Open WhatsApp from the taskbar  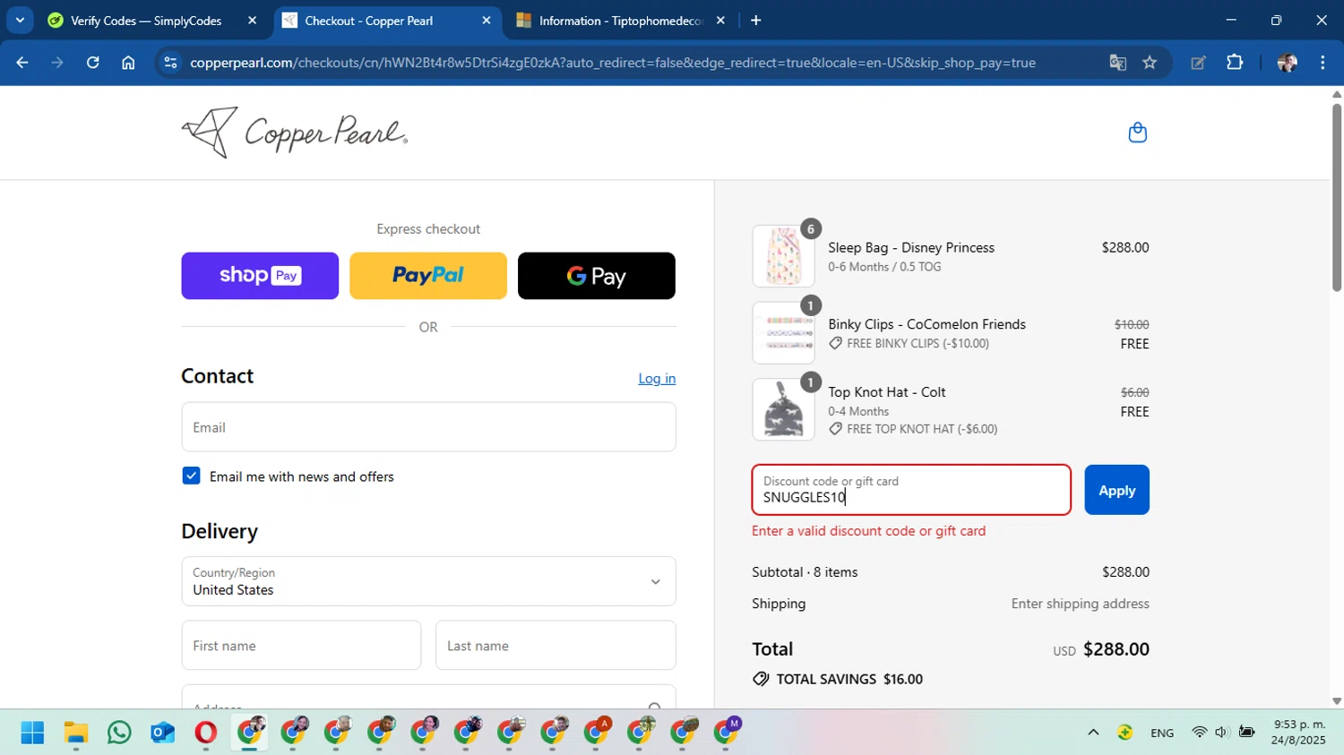click(x=119, y=733)
